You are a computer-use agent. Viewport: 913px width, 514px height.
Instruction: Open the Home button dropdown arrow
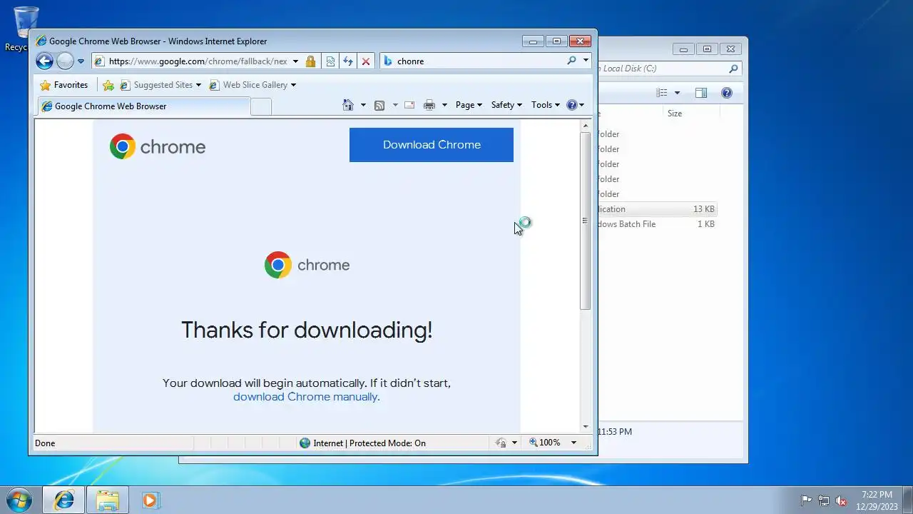point(363,105)
